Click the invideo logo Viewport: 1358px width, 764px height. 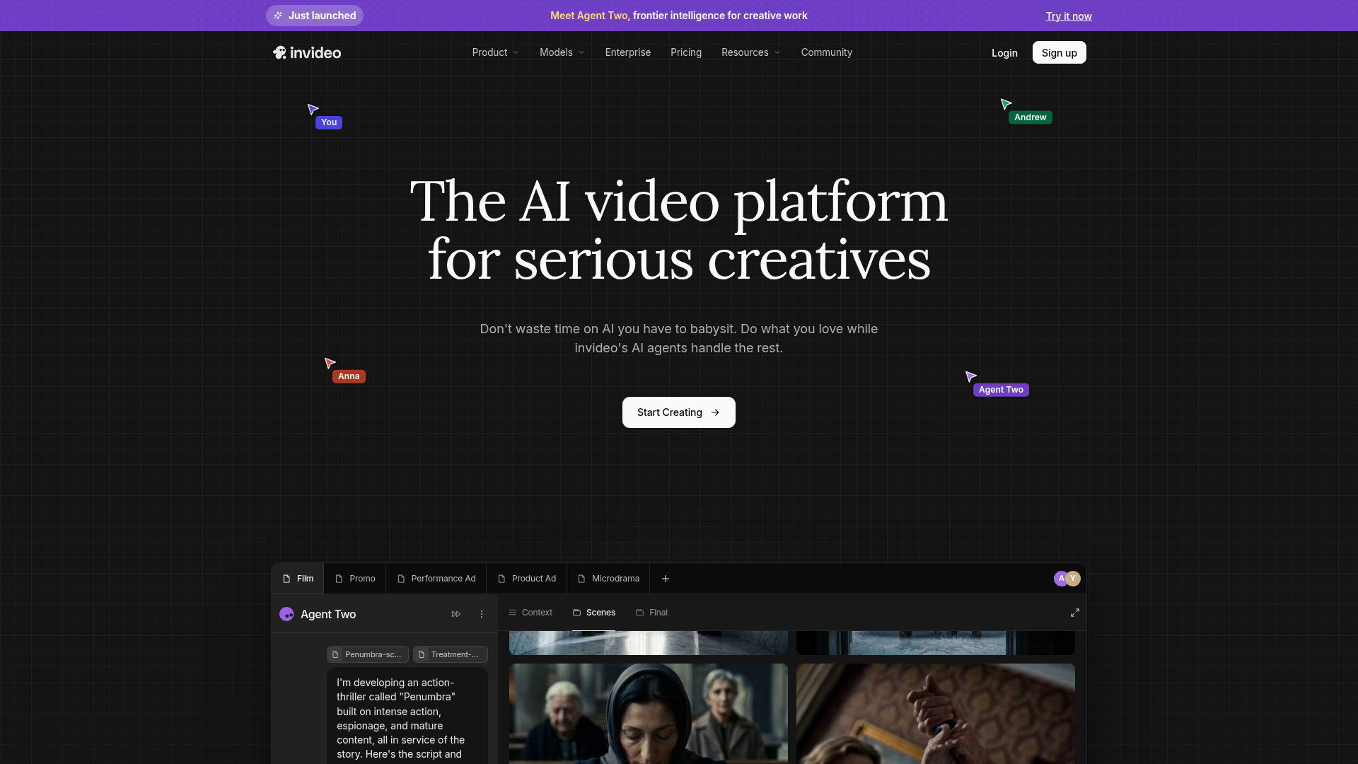(307, 52)
